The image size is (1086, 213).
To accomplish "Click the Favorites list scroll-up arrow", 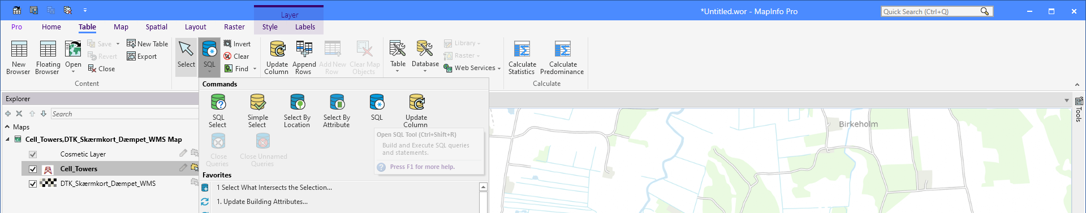I will pyautogui.click(x=483, y=187).
